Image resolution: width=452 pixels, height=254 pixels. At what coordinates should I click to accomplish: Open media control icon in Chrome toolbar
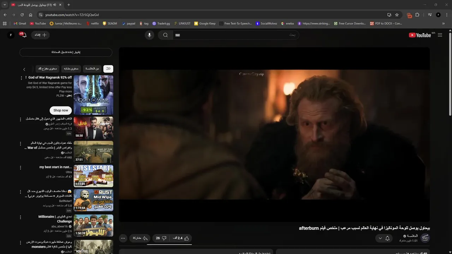(x=430, y=15)
